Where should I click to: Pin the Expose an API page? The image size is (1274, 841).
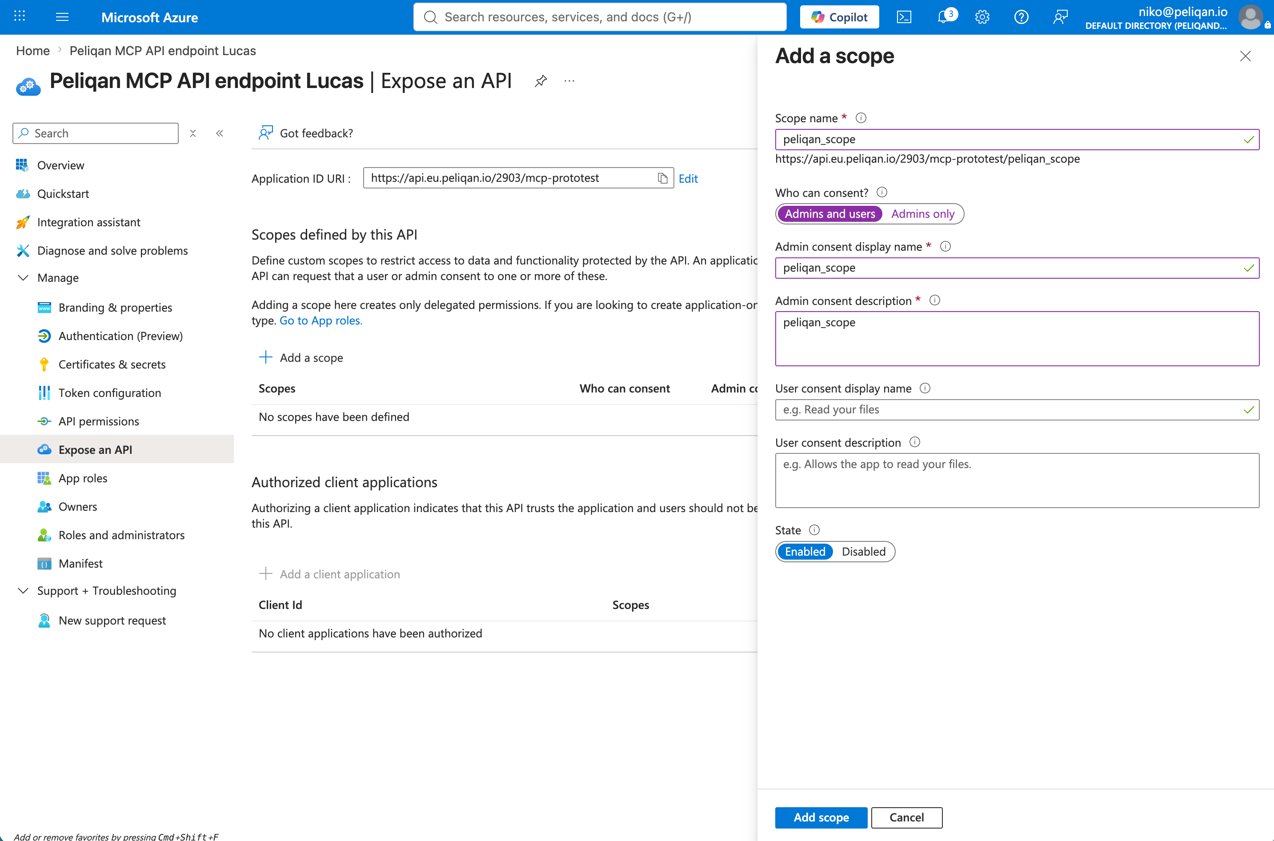(541, 81)
